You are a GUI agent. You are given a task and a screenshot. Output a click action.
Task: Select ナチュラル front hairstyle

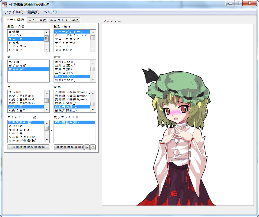click(26, 46)
